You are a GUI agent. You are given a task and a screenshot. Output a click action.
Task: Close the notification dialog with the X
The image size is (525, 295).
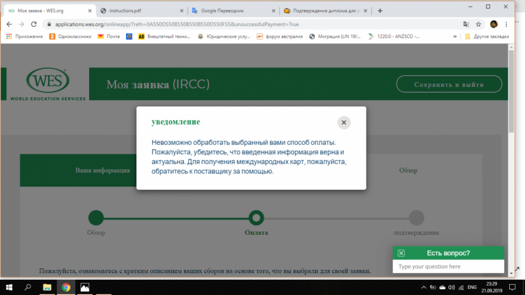[344, 123]
